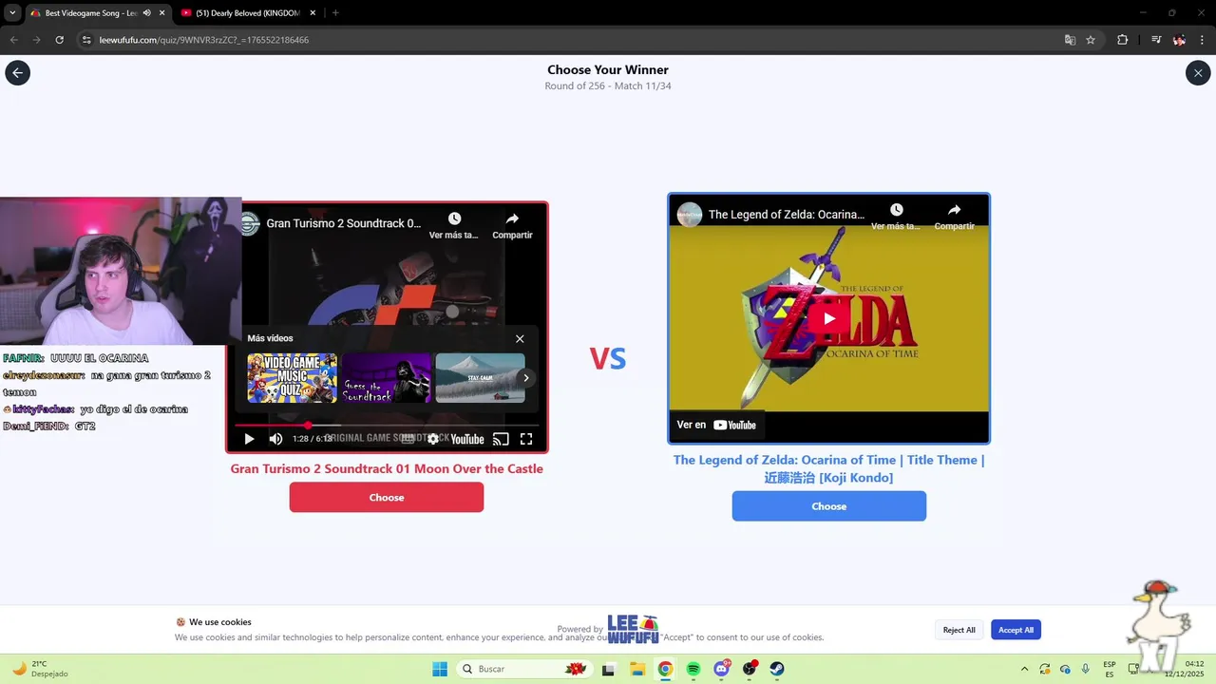Open Stay Calm snowy mountain video
The width and height of the screenshot is (1216, 684).
[x=480, y=378]
